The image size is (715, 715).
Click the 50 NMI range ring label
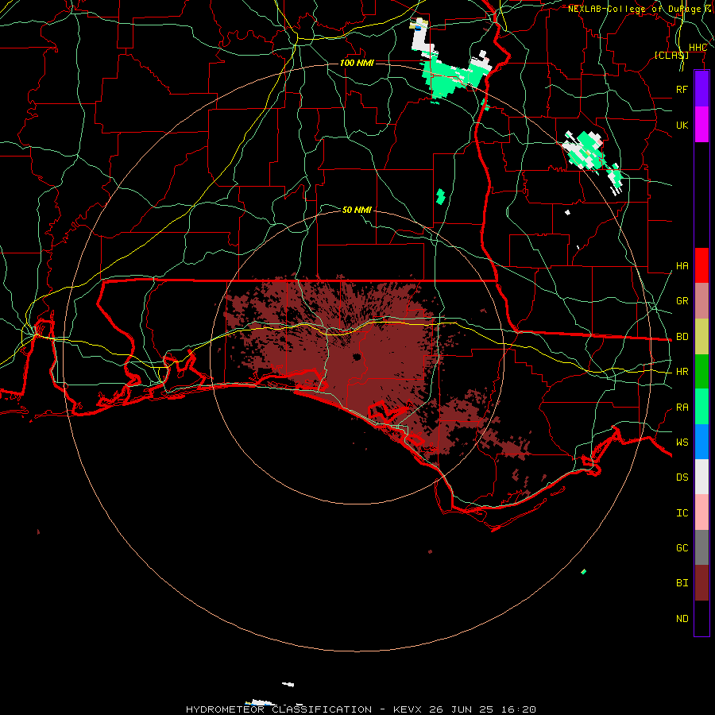[x=357, y=210]
